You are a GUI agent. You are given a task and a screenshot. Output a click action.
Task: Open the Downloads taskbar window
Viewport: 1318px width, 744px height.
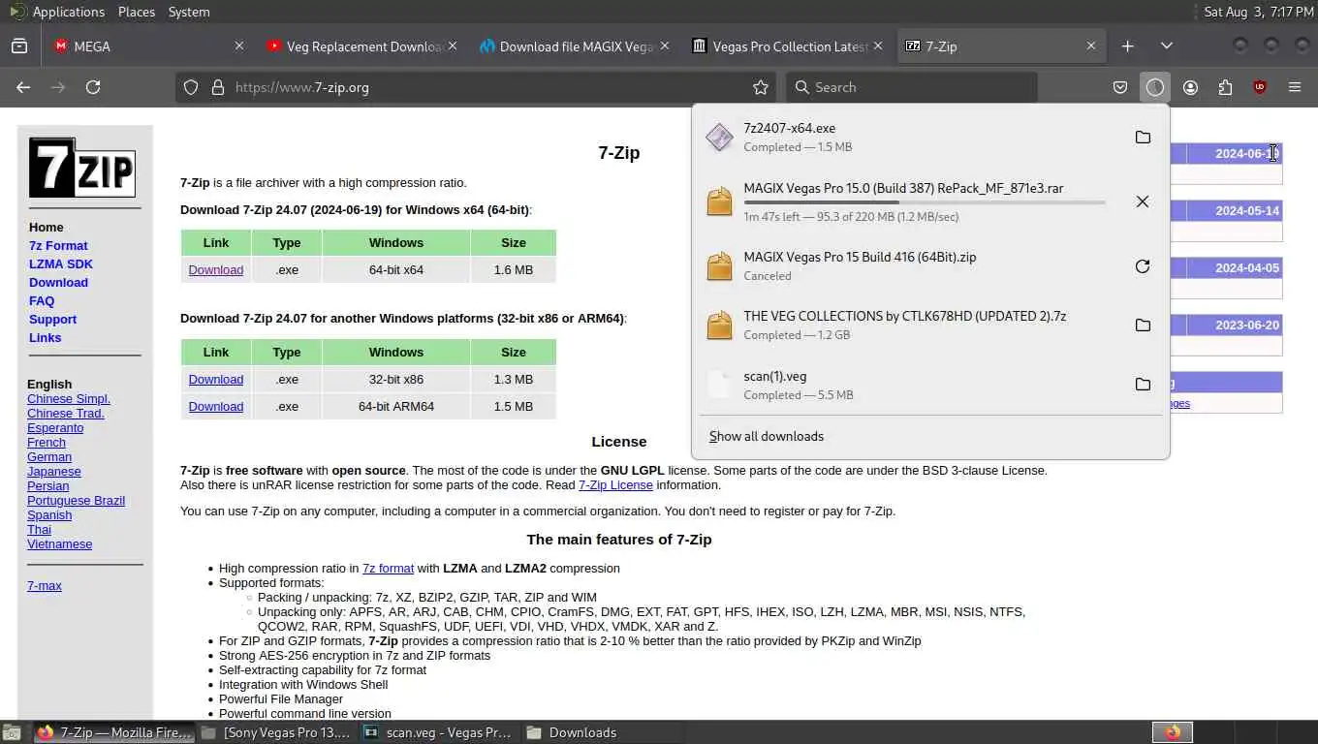point(601,732)
